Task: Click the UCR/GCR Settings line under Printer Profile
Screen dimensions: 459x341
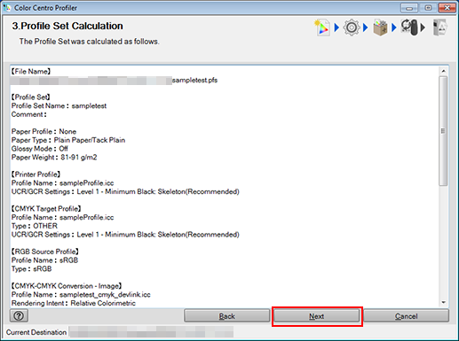Action: click(125, 191)
